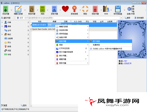This screenshot has height=112, width=147.
Task: Expand the Formats (格式) tree node
Action: pyautogui.click(x=2, y=34)
